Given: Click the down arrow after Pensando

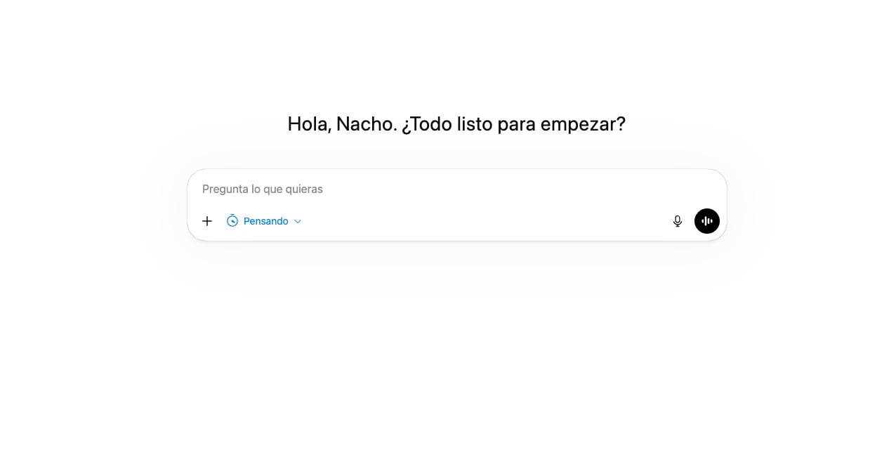Looking at the screenshot, I should pyautogui.click(x=298, y=221).
